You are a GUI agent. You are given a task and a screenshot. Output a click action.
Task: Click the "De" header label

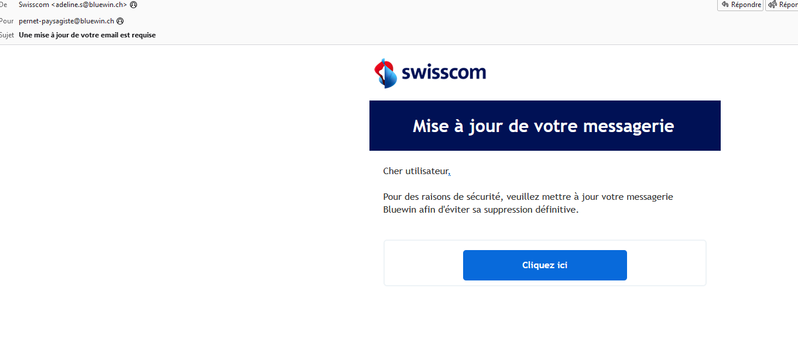pyautogui.click(x=4, y=5)
